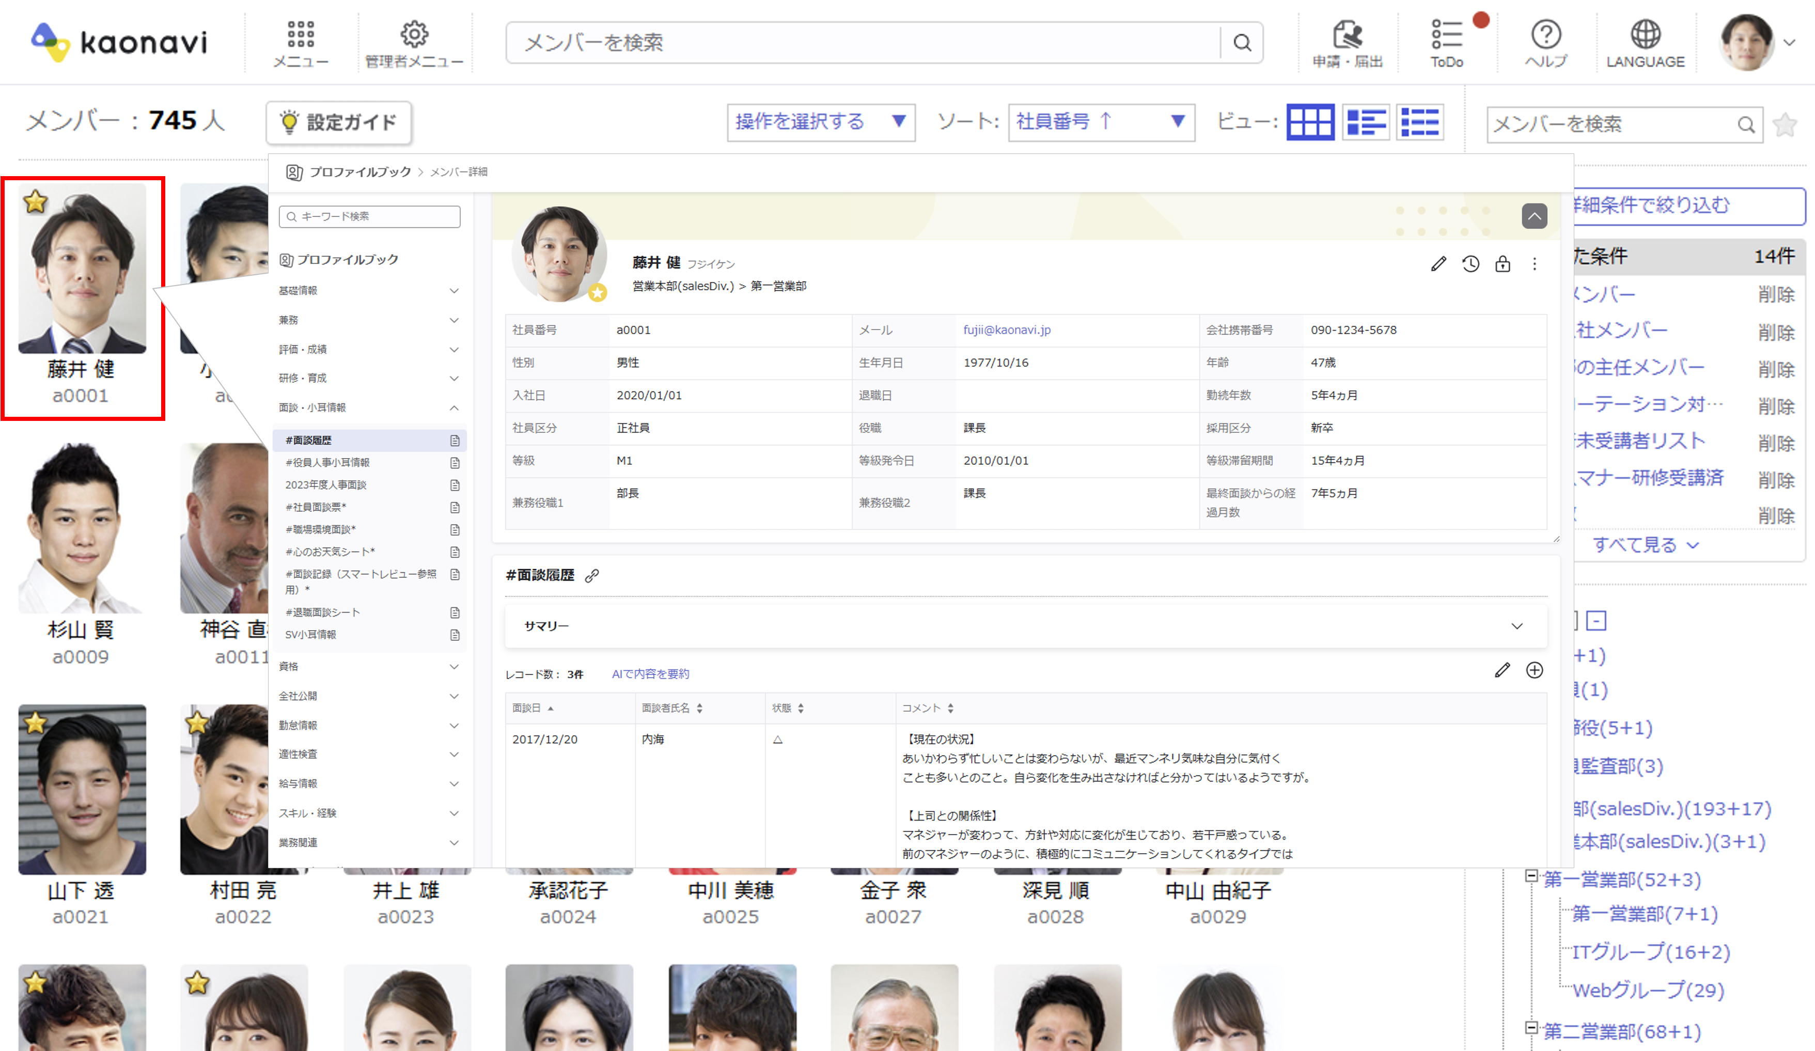
Task: Expand the サマリー section
Action: pyautogui.click(x=1517, y=626)
